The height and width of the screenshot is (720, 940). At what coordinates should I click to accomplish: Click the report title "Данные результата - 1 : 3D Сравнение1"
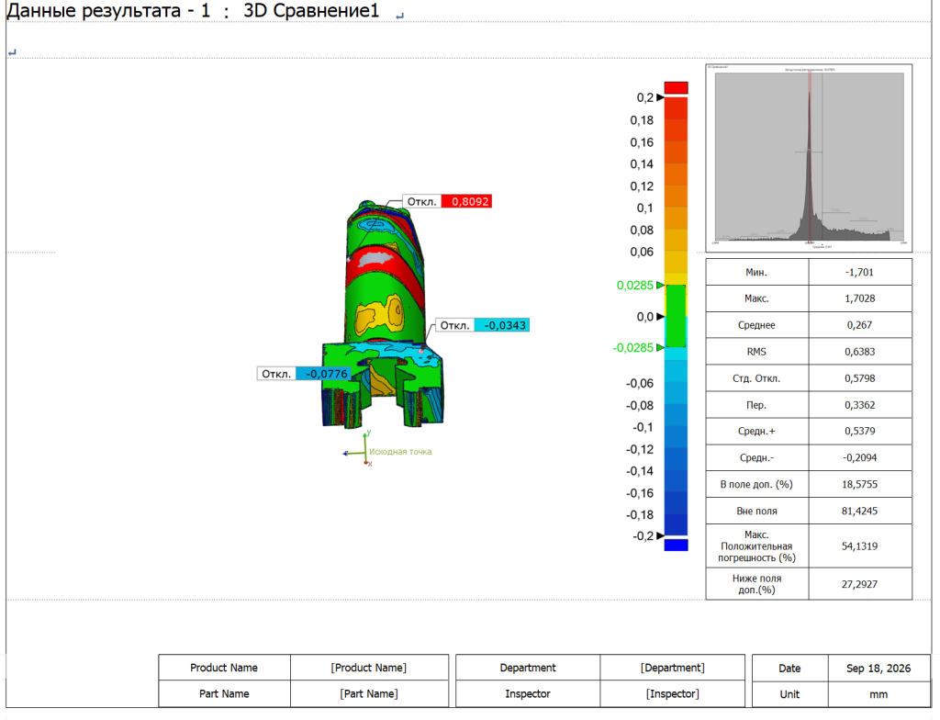coord(193,11)
